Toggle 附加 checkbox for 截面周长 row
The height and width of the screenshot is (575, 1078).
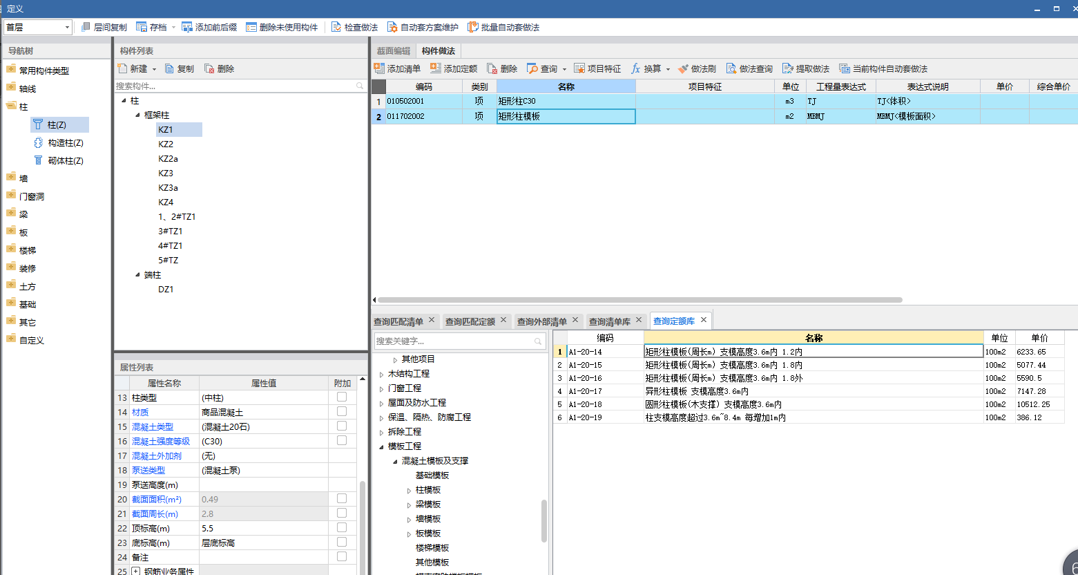pyautogui.click(x=342, y=513)
